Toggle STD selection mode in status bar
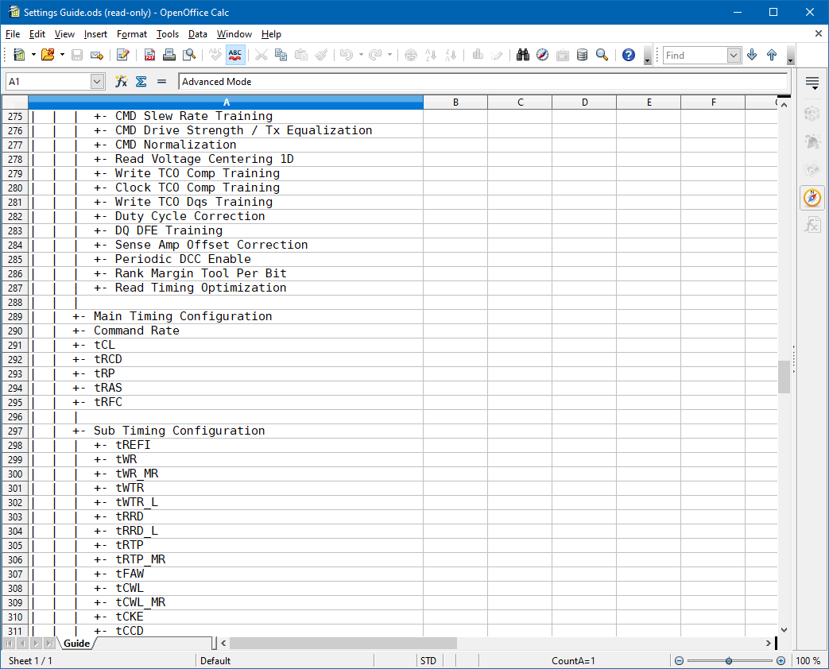Viewport: 829px width, 669px height. tap(428, 661)
